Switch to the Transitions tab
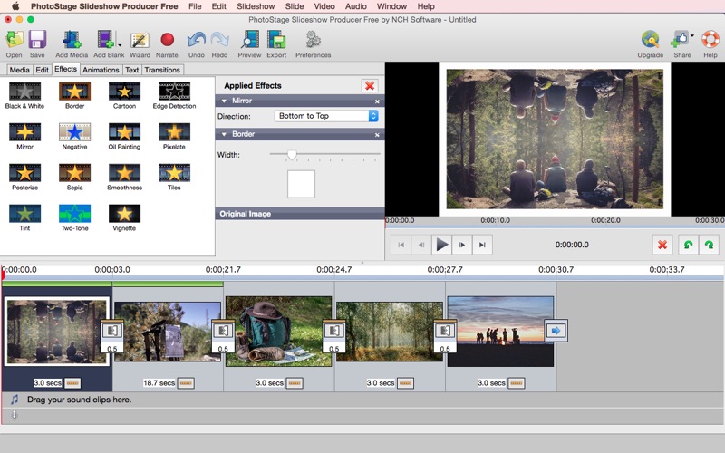This screenshot has width=725, height=453. point(162,70)
